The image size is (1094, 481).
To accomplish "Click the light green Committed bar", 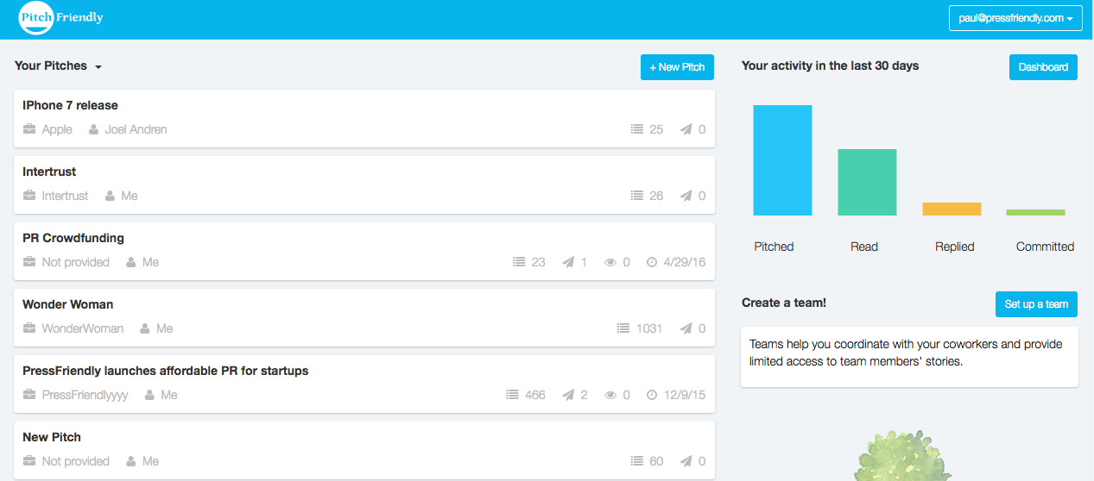I will (x=1035, y=212).
